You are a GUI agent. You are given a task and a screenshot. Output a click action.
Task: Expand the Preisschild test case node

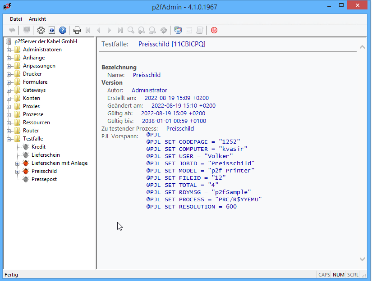tap(17, 172)
